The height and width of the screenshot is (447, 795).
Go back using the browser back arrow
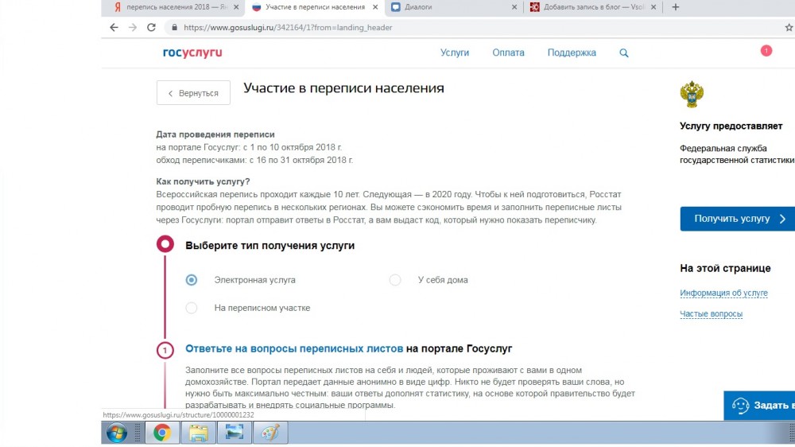pos(114,27)
